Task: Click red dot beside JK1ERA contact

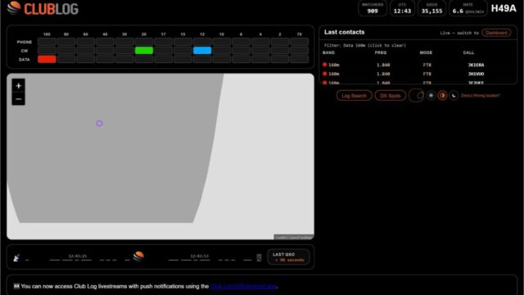Action: tap(324, 65)
